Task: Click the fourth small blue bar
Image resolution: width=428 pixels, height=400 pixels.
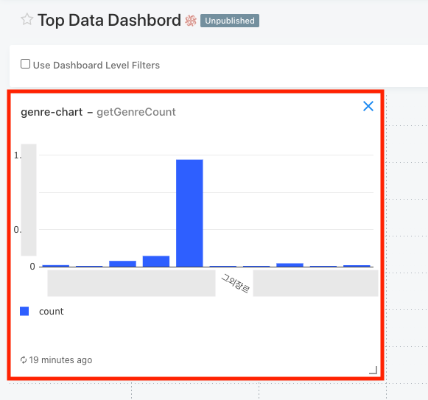Action: tap(156, 262)
